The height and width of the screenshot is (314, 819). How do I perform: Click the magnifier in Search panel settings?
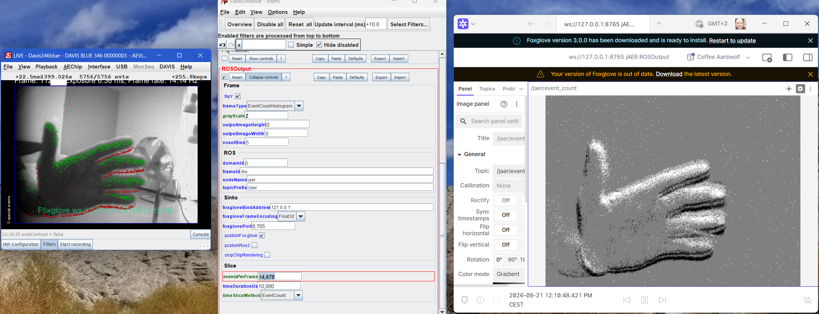(463, 121)
